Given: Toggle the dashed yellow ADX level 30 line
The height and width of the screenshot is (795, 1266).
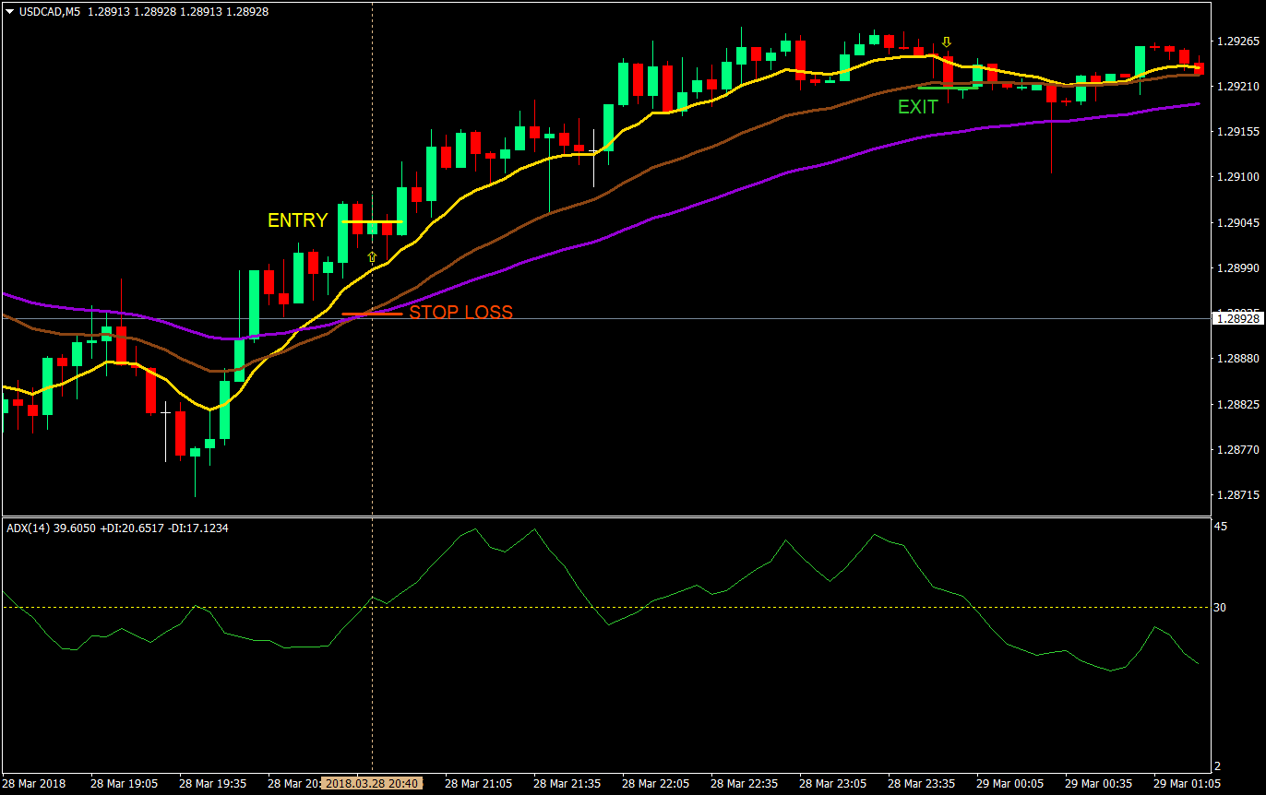Looking at the screenshot, I should [277, 606].
